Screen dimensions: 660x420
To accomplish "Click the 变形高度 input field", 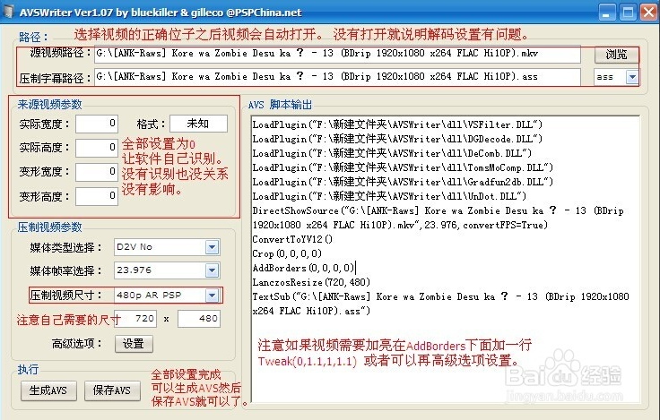I will point(97,196).
